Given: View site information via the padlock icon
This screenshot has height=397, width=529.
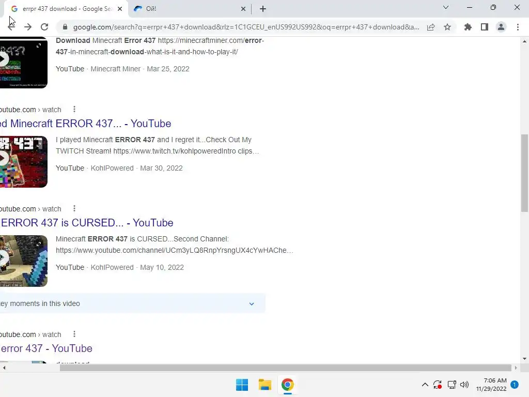Looking at the screenshot, I should pos(65,27).
